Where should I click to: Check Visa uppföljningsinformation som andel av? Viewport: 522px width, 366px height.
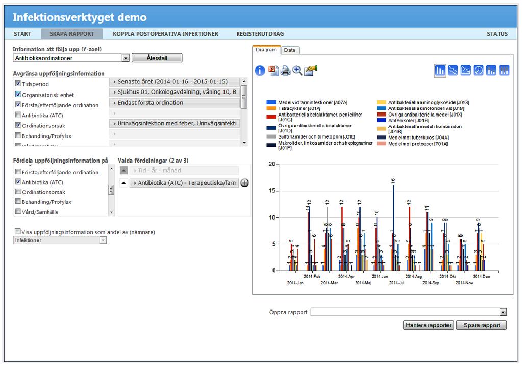[18, 231]
